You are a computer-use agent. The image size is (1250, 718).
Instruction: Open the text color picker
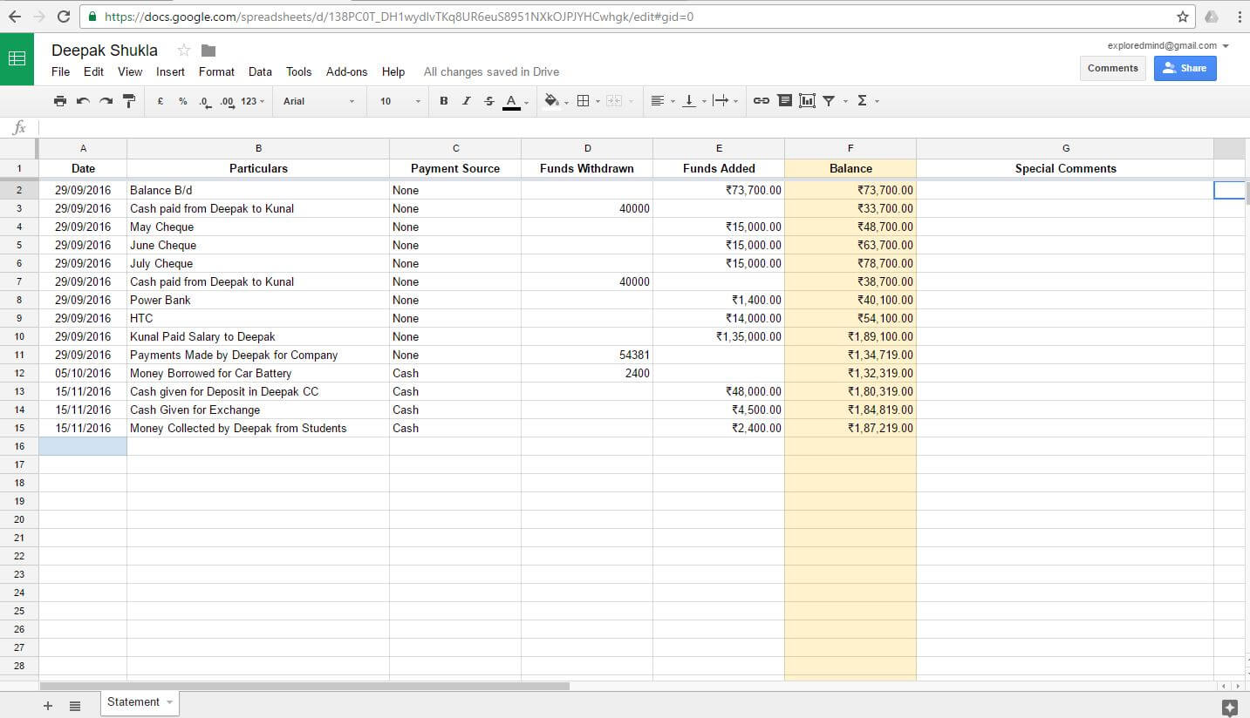pos(511,100)
